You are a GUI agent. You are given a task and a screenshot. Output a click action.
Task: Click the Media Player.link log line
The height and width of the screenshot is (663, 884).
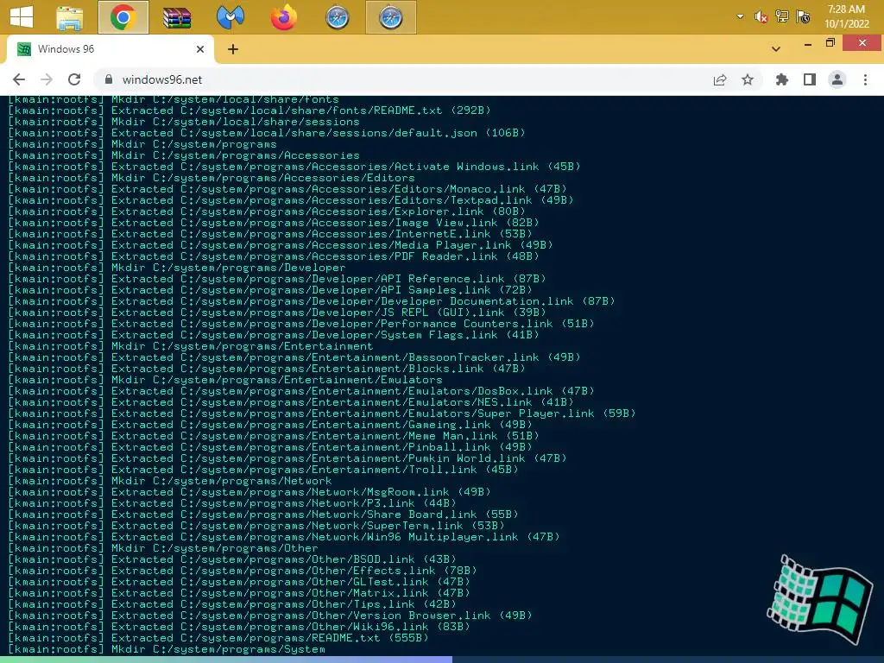[281, 245]
